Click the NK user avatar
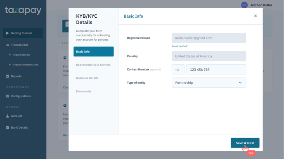The width and height of the screenshot is (284, 159). (244, 5)
